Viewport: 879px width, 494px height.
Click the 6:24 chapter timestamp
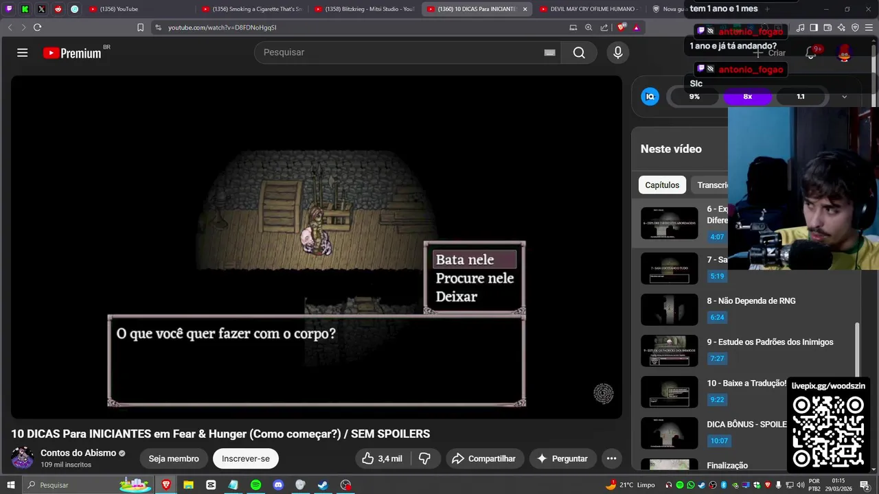[717, 317]
